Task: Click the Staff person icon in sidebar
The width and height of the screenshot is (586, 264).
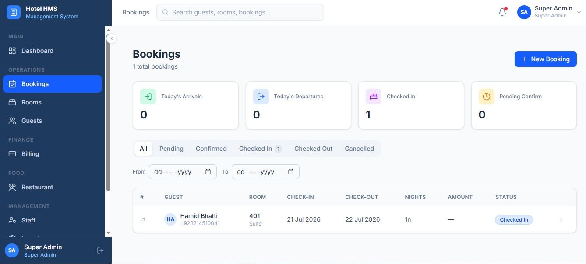Action: [x=12, y=220]
